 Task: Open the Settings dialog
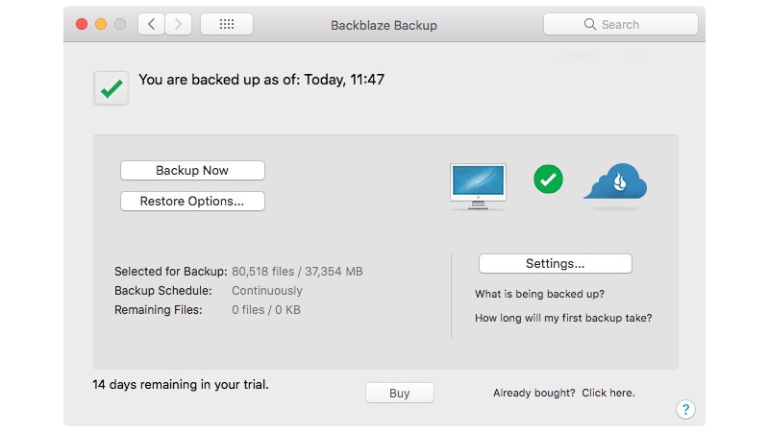pos(556,263)
